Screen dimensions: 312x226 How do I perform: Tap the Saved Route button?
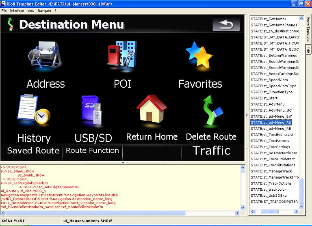(33, 151)
